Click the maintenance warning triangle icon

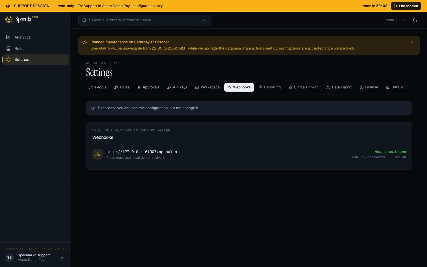[85, 42]
